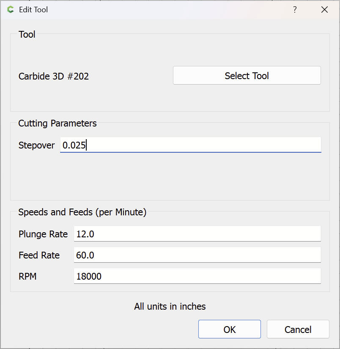Click the Edit Tool window title text
This screenshot has height=349, width=340.
pyautogui.click(x=33, y=10)
